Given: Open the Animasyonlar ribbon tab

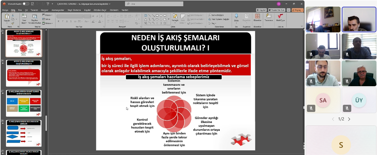Looking at the screenshot, I should pos(58,10).
